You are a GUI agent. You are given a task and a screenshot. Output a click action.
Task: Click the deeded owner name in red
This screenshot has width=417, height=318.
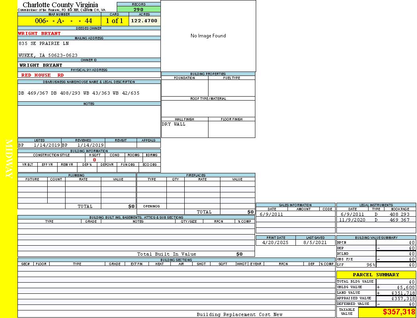pos(40,33)
